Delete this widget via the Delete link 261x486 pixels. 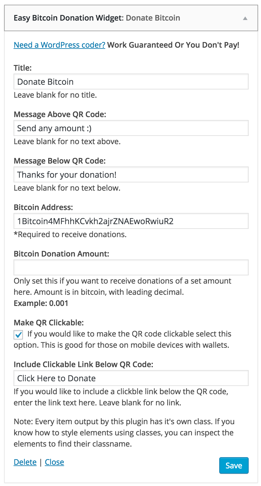25,462
